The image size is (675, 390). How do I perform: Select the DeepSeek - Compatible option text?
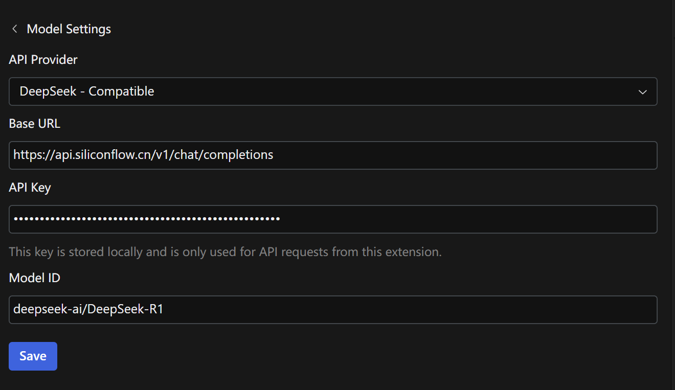(87, 91)
